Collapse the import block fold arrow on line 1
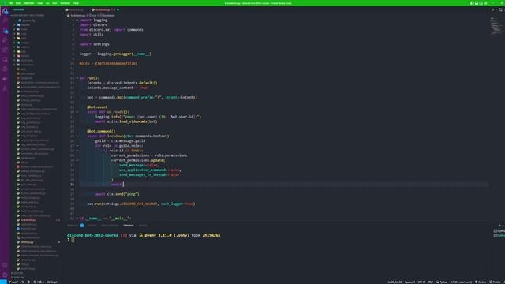505x284 pixels. pyautogui.click(x=77, y=20)
